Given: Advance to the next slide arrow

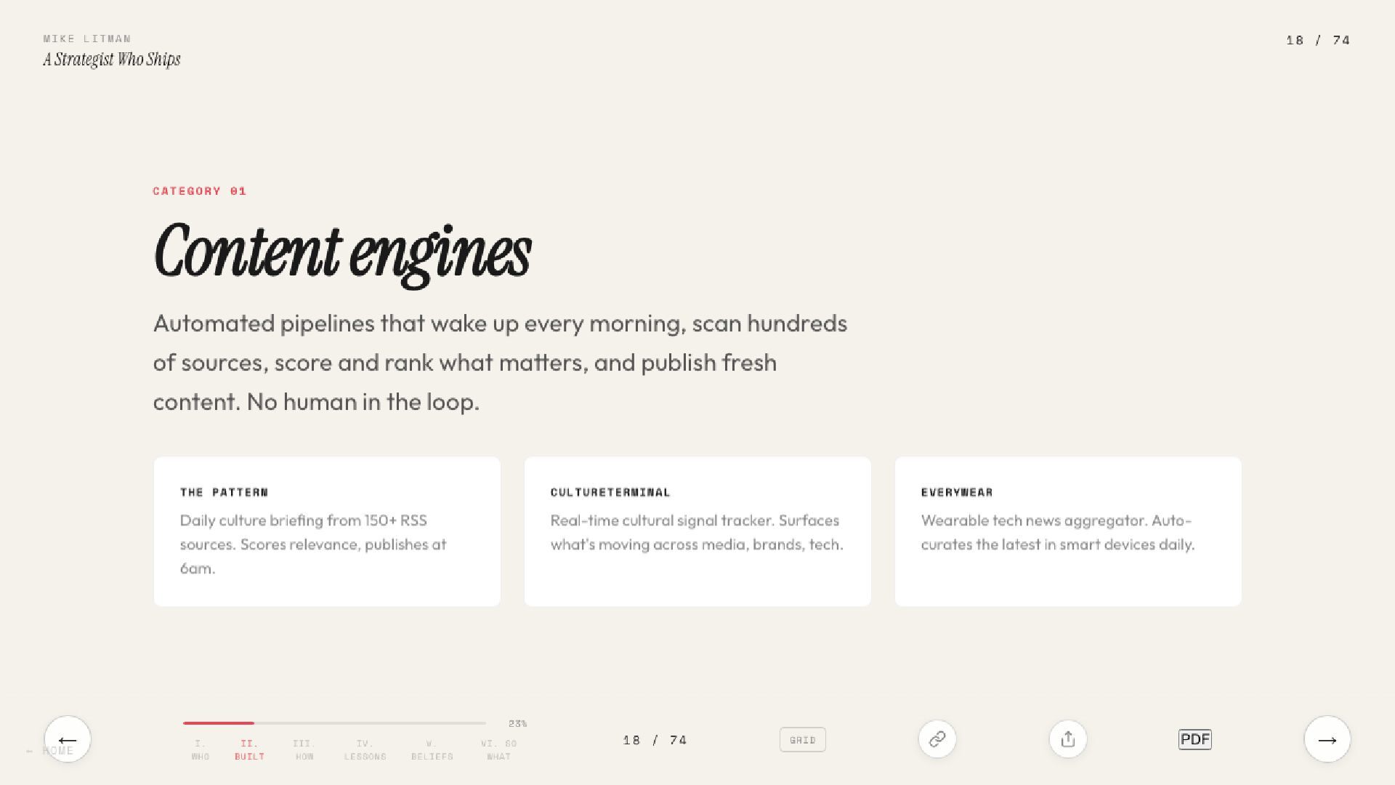Looking at the screenshot, I should tap(1327, 739).
